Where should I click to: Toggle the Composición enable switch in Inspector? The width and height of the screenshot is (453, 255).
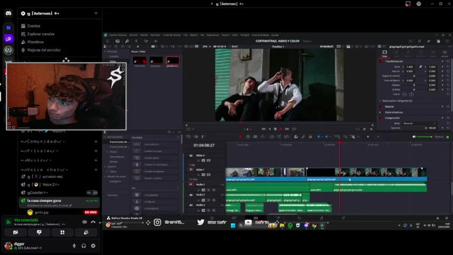[381, 118]
